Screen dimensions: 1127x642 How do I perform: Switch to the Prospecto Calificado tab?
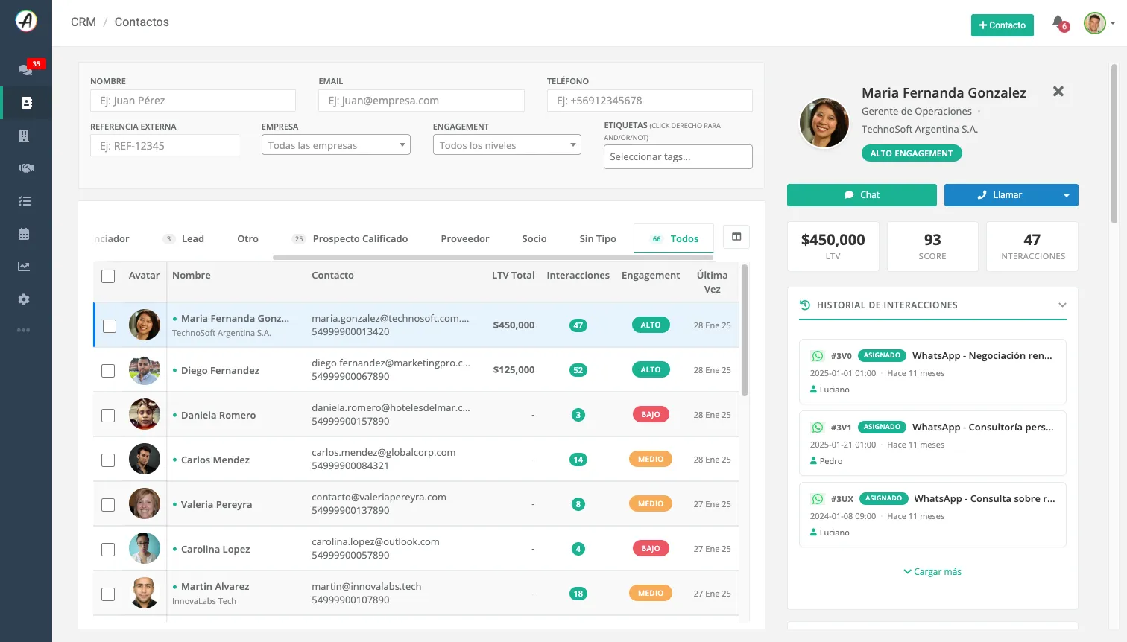click(x=350, y=238)
